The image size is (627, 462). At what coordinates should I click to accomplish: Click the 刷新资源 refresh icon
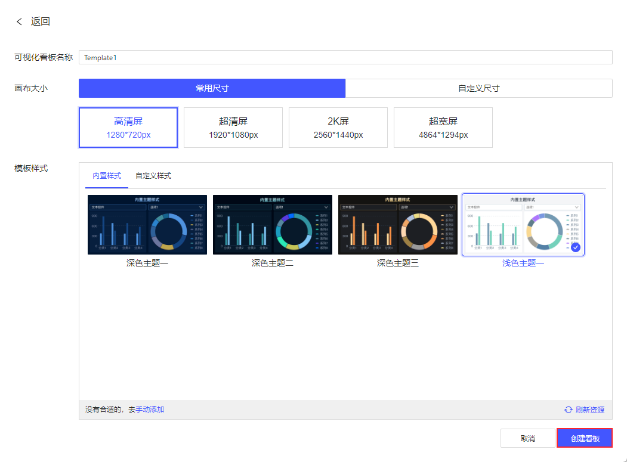pos(568,410)
